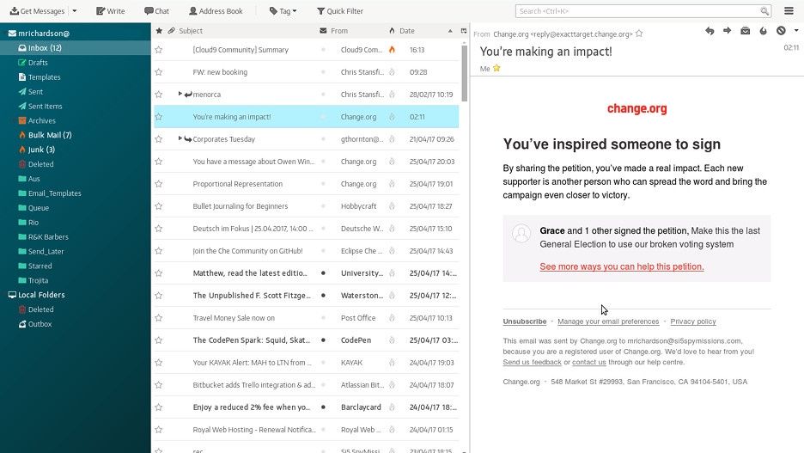Open the Sent Items folder

pyautogui.click(x=40, y=107)
